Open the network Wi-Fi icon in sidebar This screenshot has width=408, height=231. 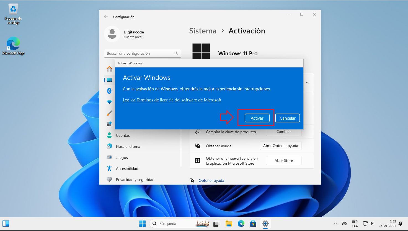click(x=109, y=102)
